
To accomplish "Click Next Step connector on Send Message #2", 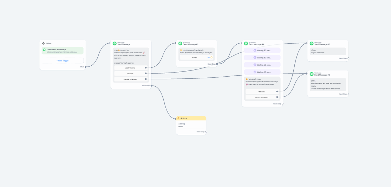I will pos(348,58).
